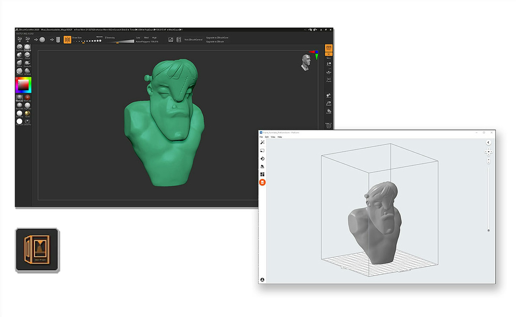Screen dimensions: 516x317
Task: Set polygon resolution to High
Action: [x=154, y=38]
